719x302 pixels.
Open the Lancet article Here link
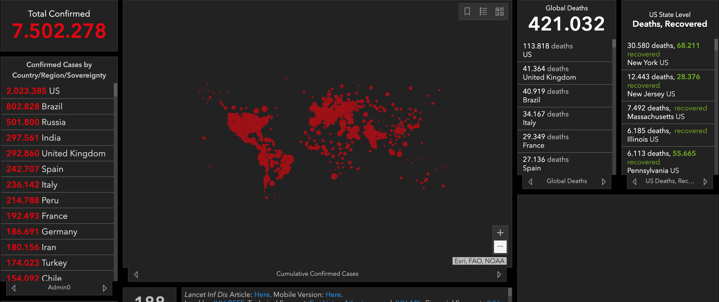coord(261,294)
